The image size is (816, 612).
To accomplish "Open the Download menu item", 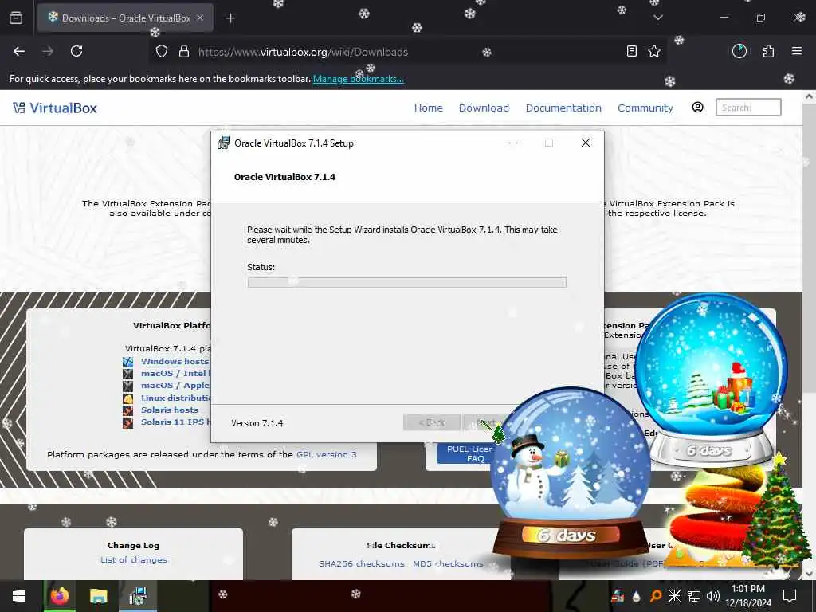I will 484,108.
